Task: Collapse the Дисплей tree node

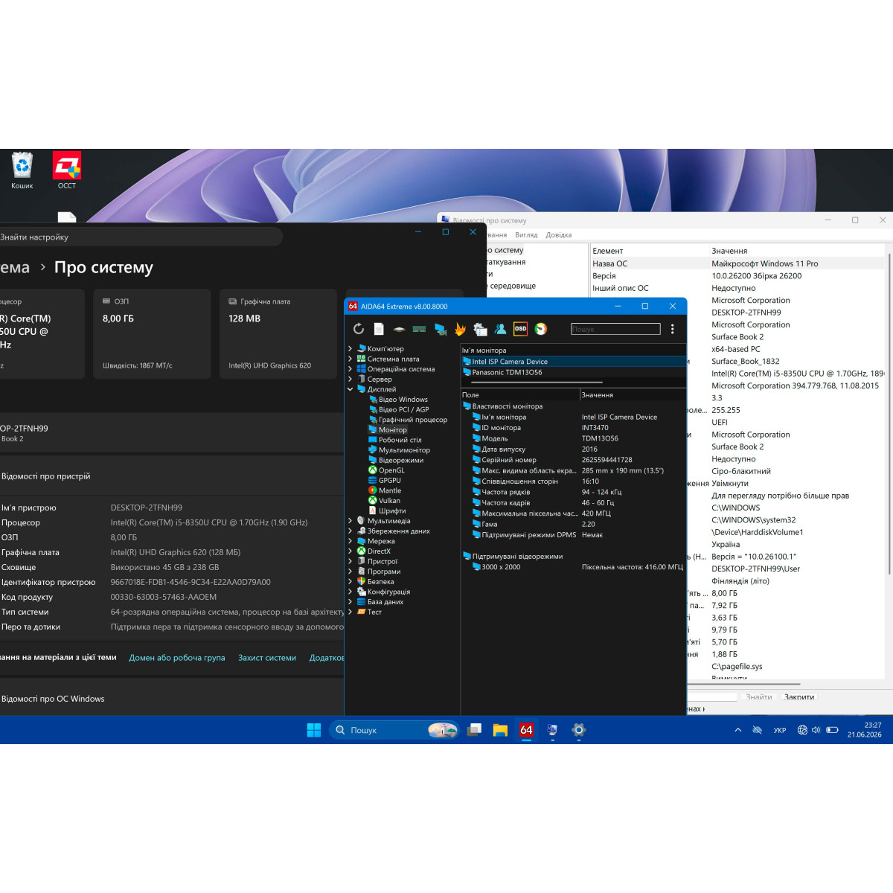Action: [x=350, y=389]
